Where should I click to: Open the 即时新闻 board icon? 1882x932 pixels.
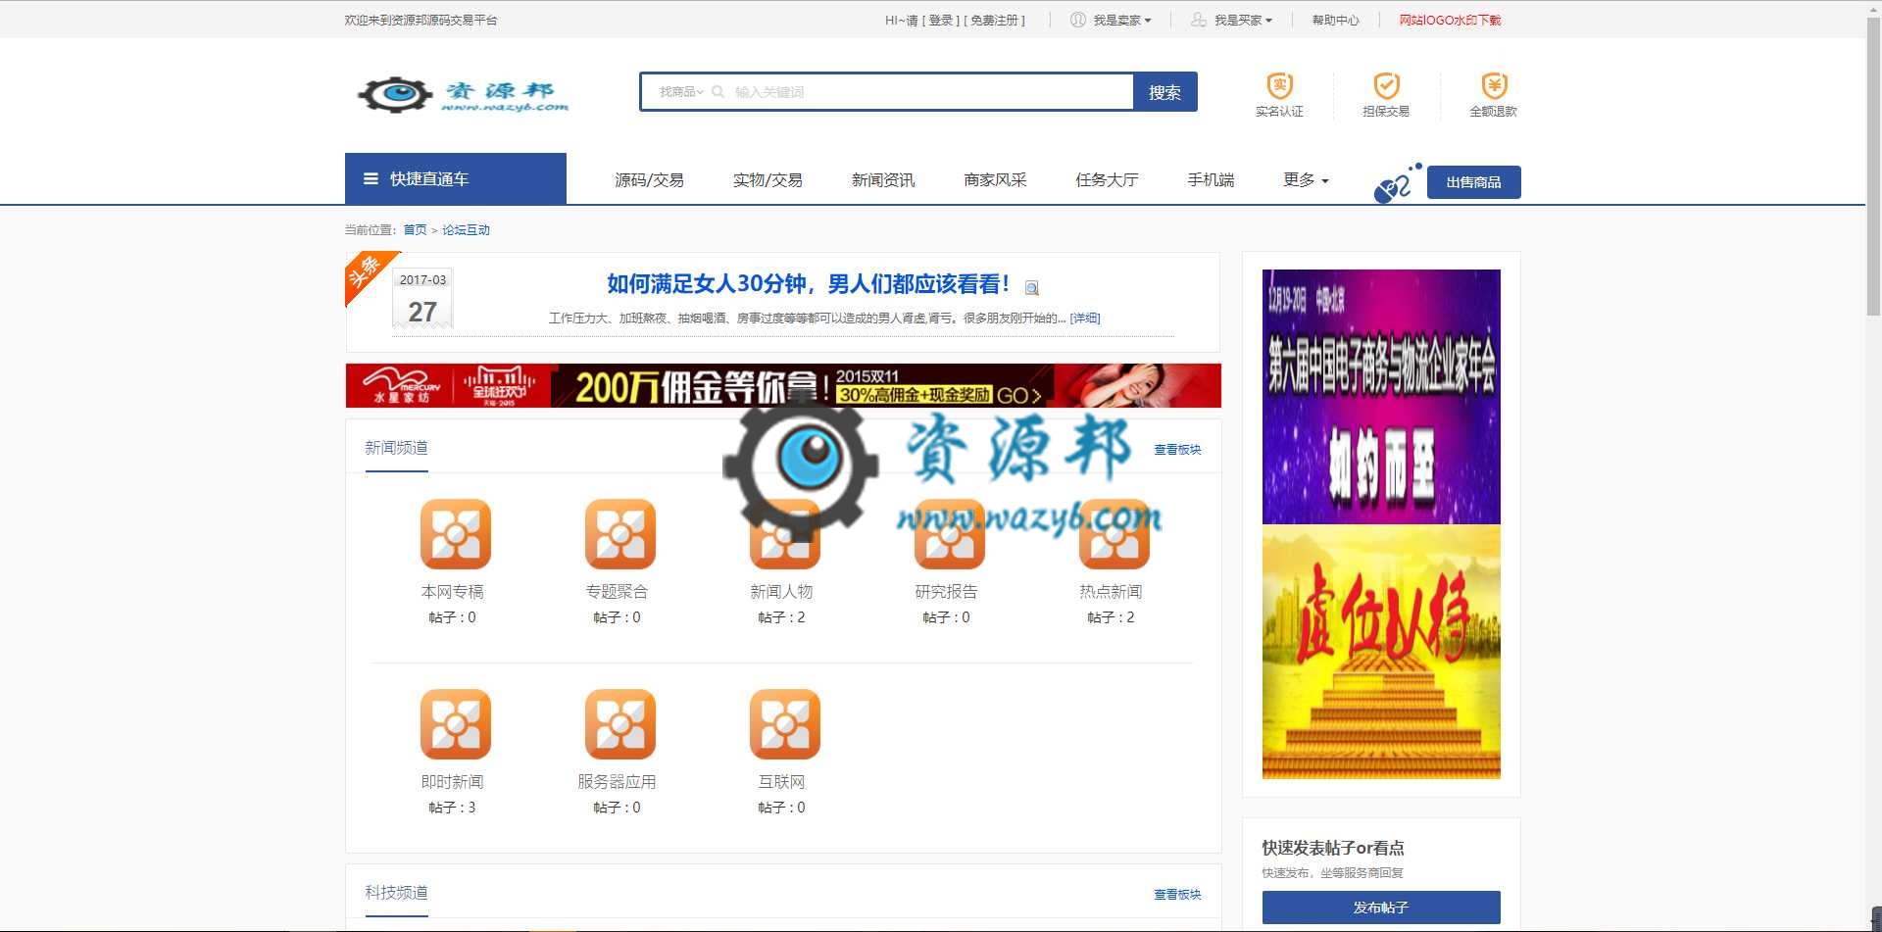click(456, 724)
